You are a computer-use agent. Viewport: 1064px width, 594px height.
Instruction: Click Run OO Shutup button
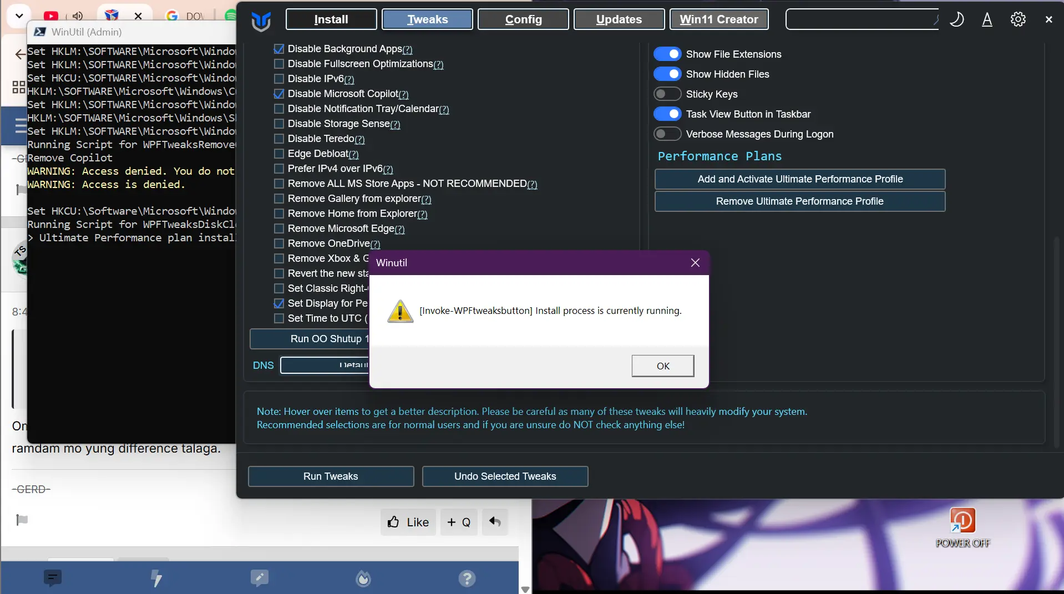coord(310,339)
